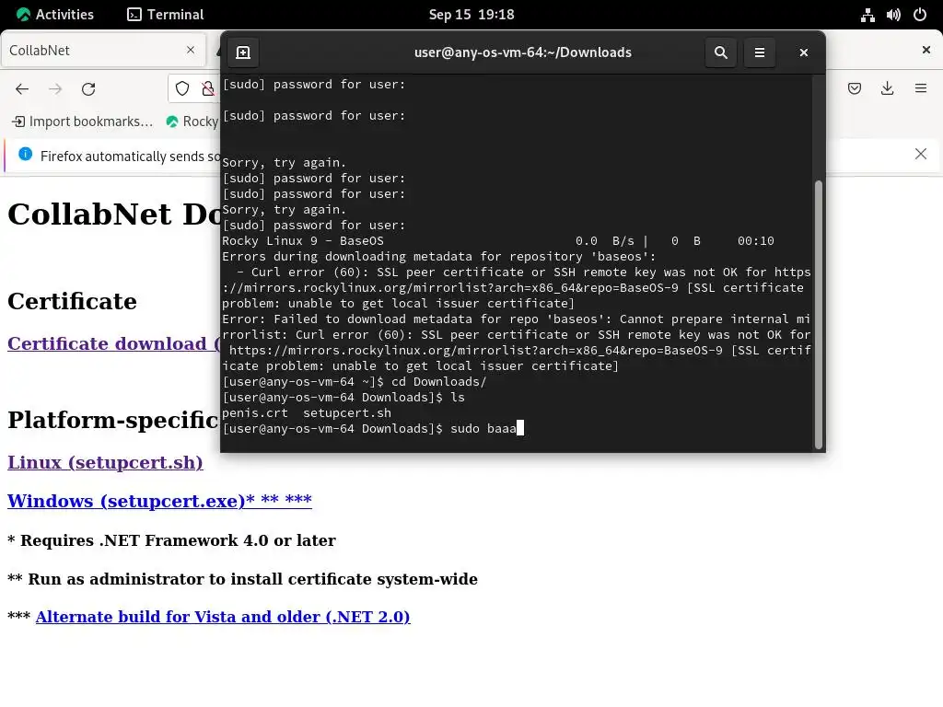
Task: Open the Terminal app menu in top bar
Action: (166, 15)
